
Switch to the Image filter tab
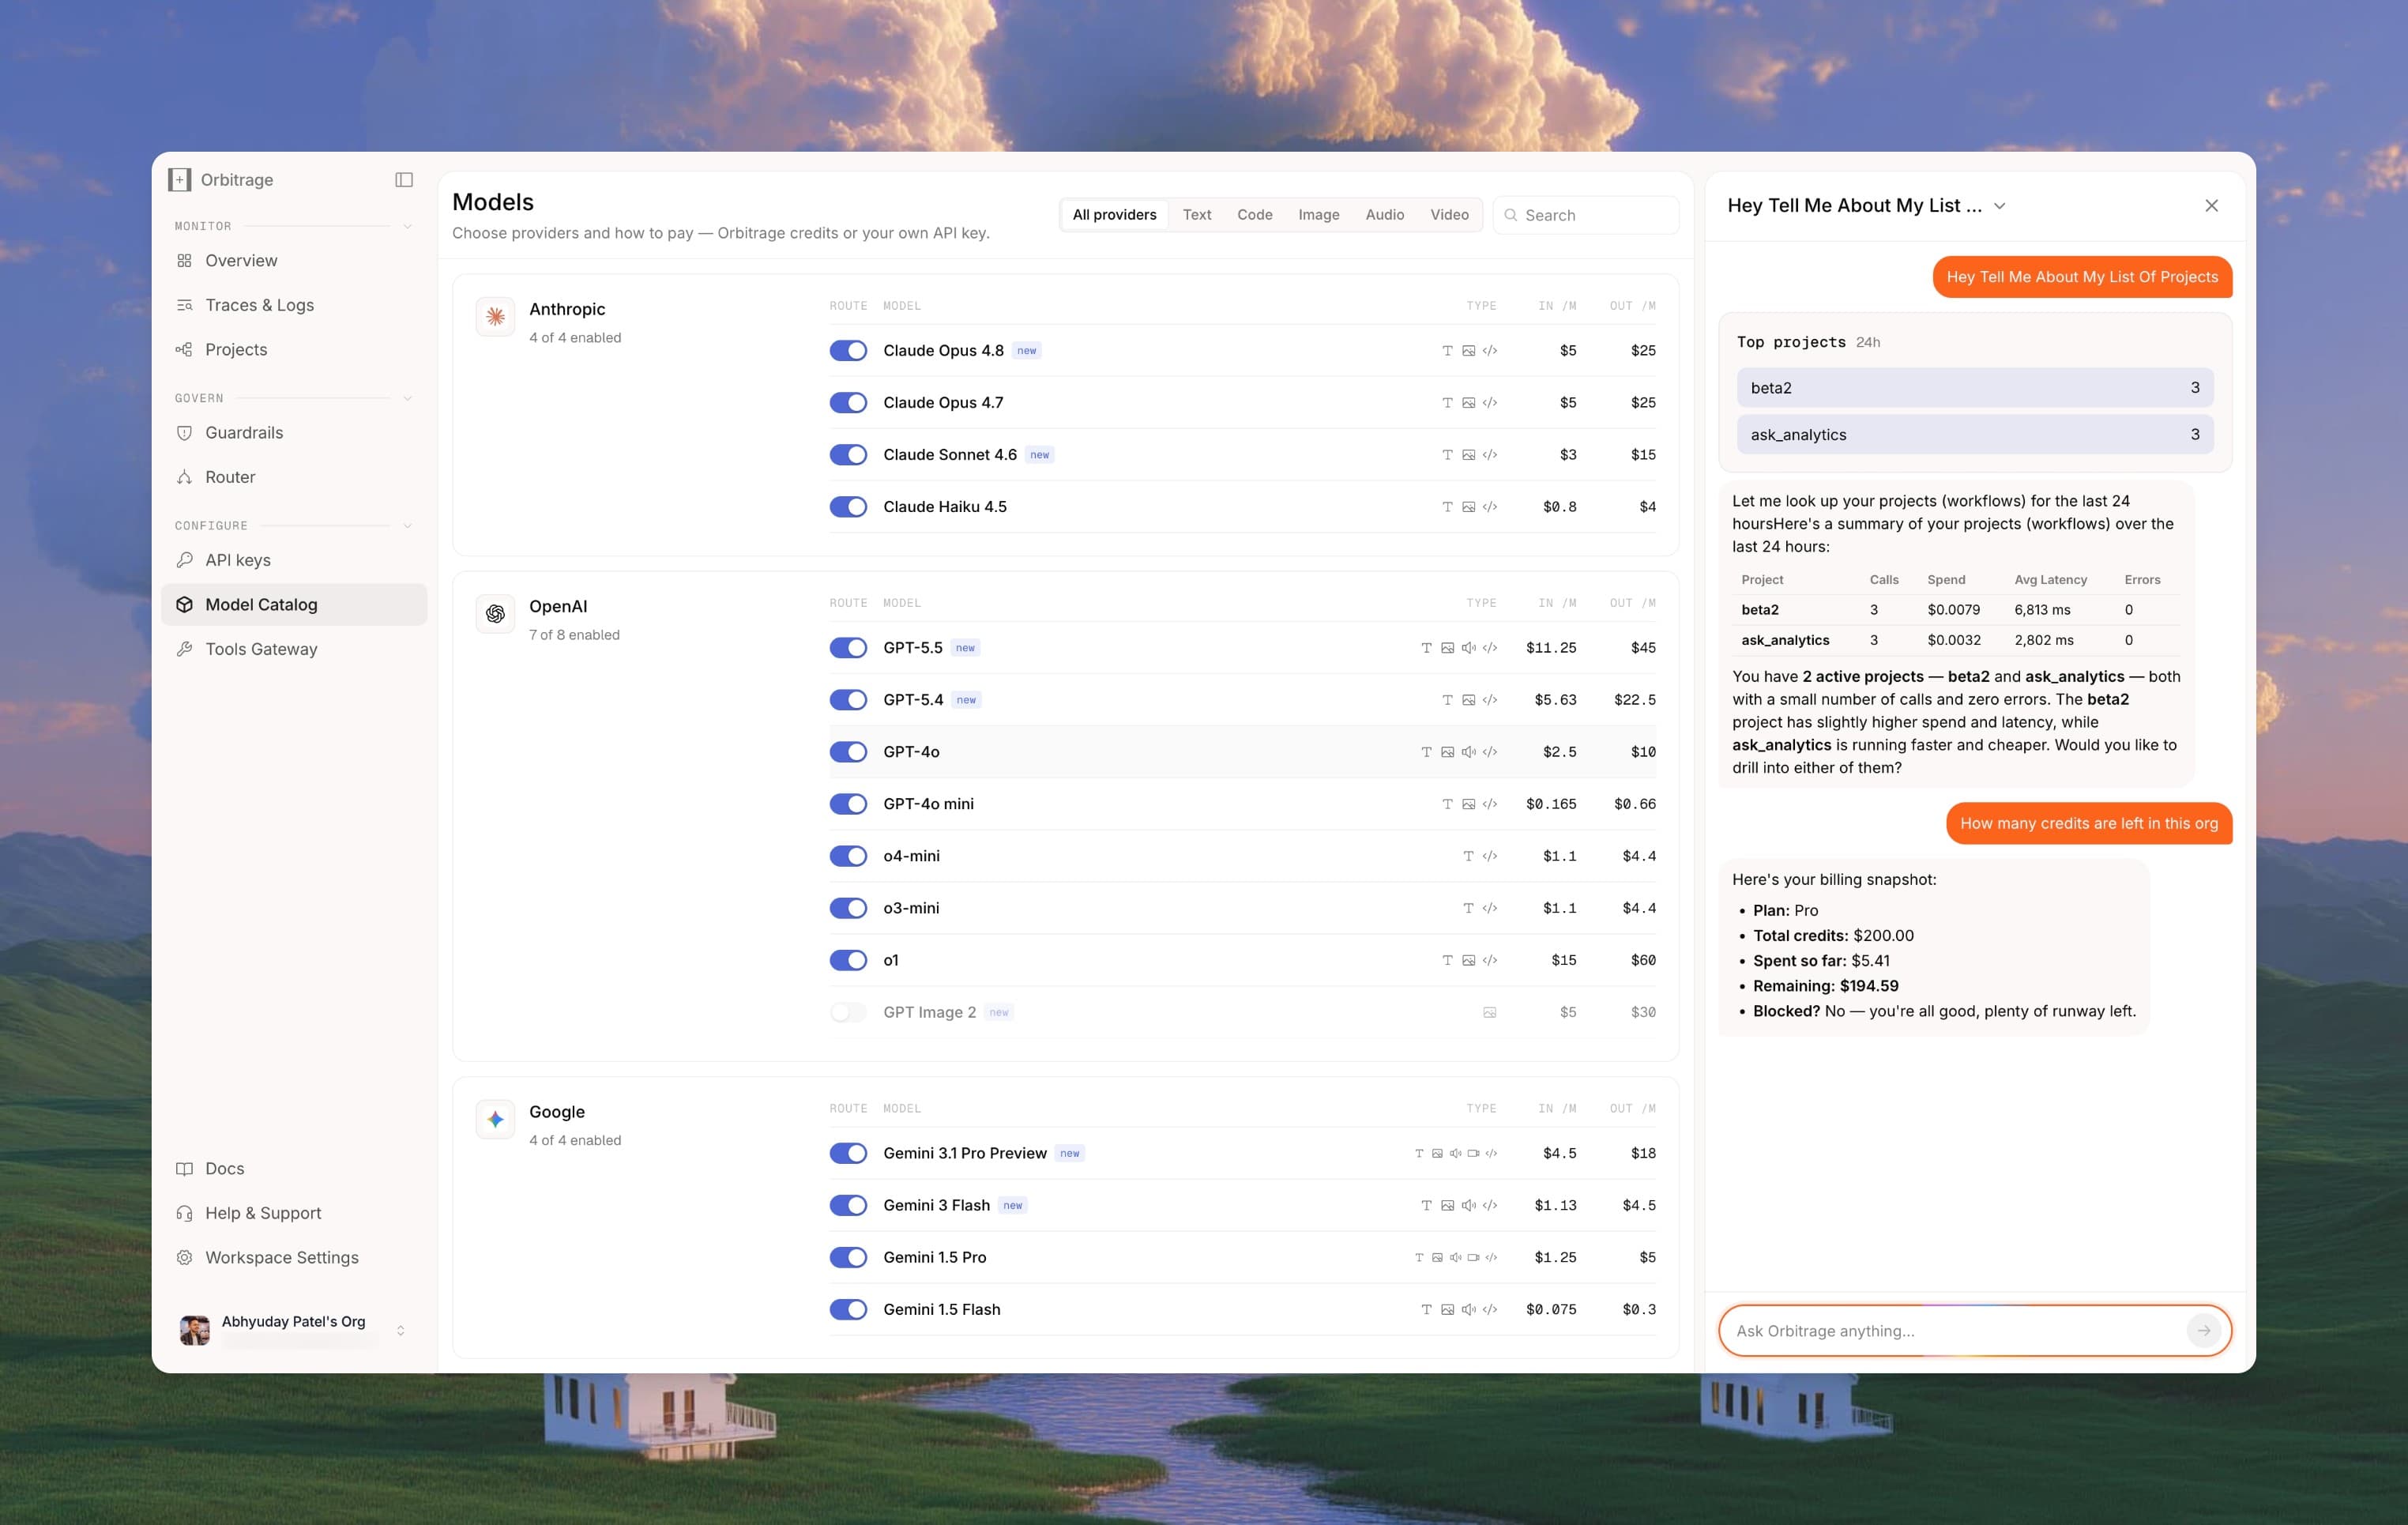point(1319,215)
